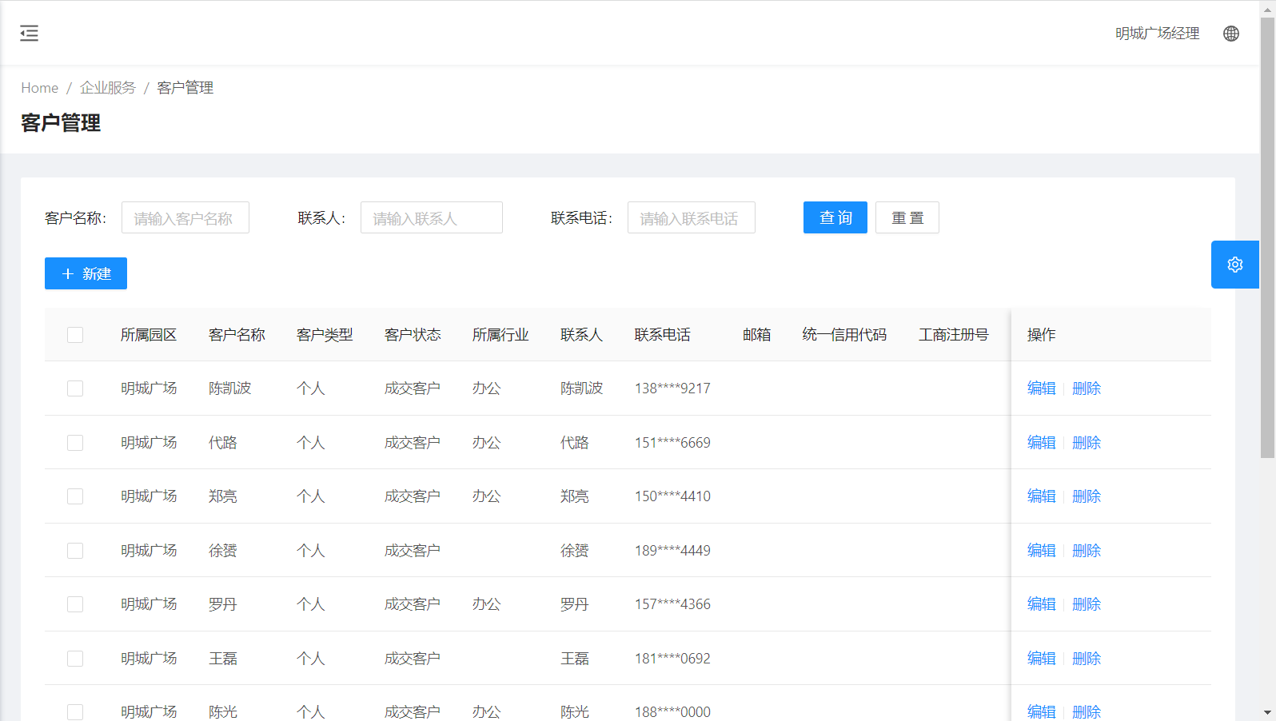Edit the 王磊 customer record
The image size is (1276, 721).
coord(1041,659)
